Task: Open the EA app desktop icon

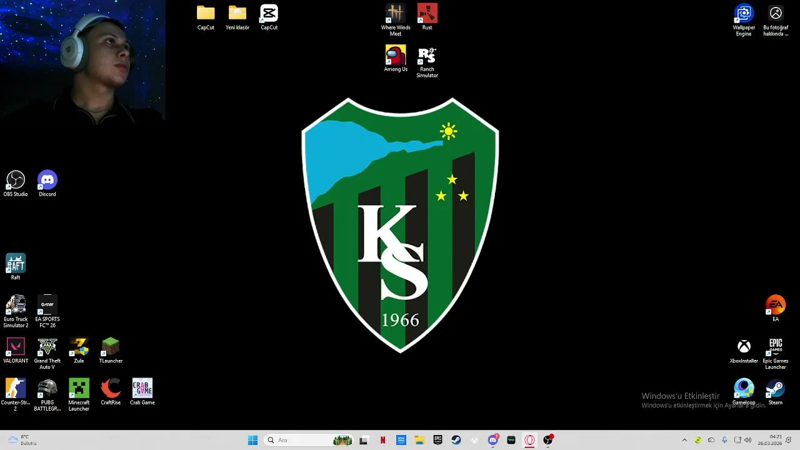Action: [776, 309]
